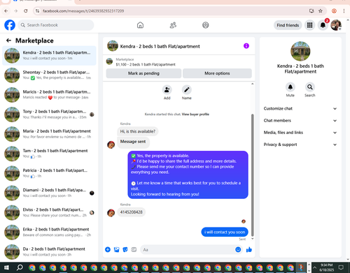Open the Maria conversation
This screenshot has width=350, height=273.
(49, 134)
